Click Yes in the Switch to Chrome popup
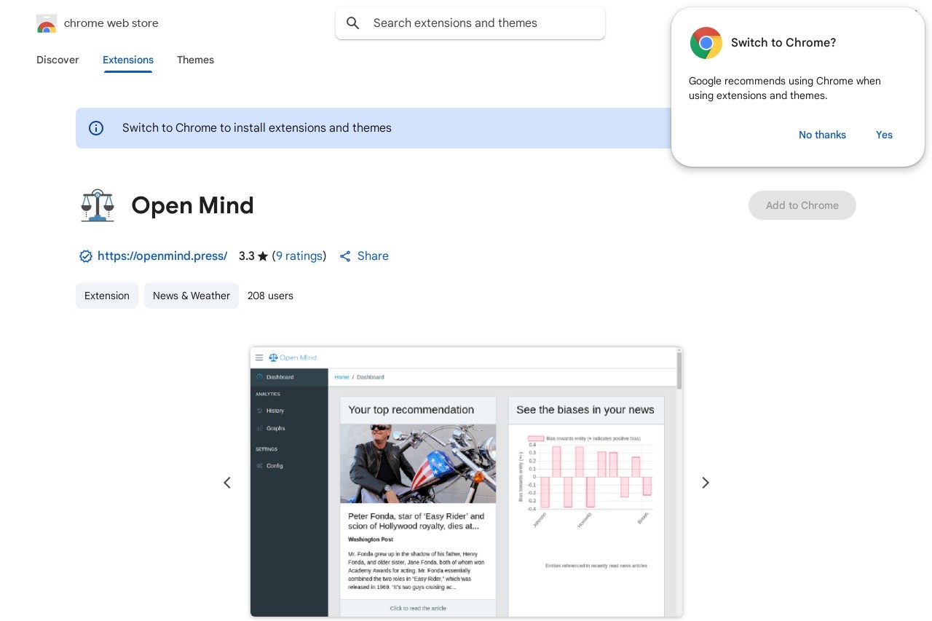The width and height of the screenshot is (932, 621). [x=884, y=135]
